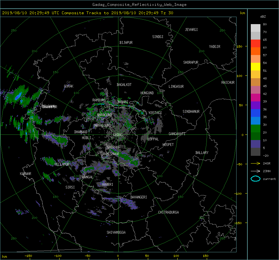The height and width of the screenshot is (260, 279).
Task: Click the dBZ legend heading
Action: coord(263,17)
